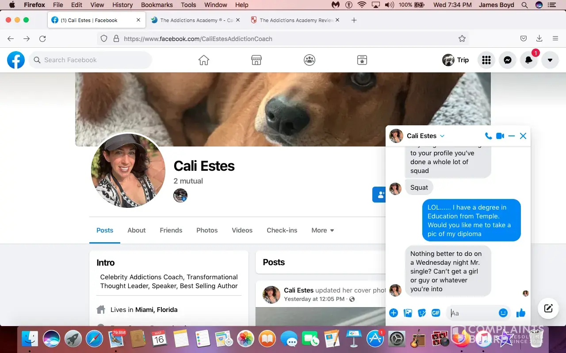
Task: Open Mail from the Dock
Action: (x=116, y=339)
